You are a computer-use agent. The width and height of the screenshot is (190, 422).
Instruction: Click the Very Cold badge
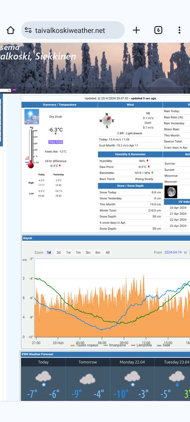pos(56,142)
